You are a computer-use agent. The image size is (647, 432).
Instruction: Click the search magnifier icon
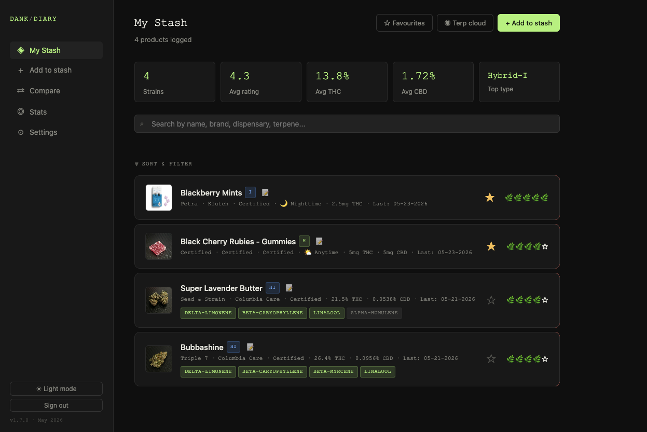[x=142, y=124]
